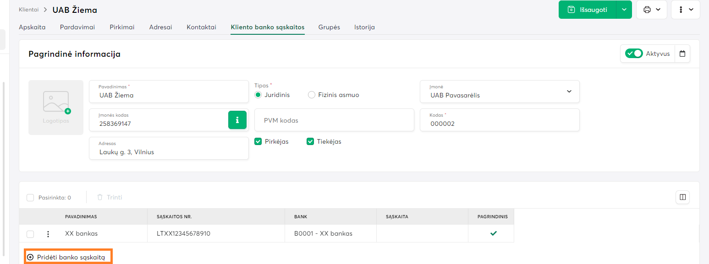Click the column layout icon above table
Viewport: 709px width, 264px height.
click(682, 197)
